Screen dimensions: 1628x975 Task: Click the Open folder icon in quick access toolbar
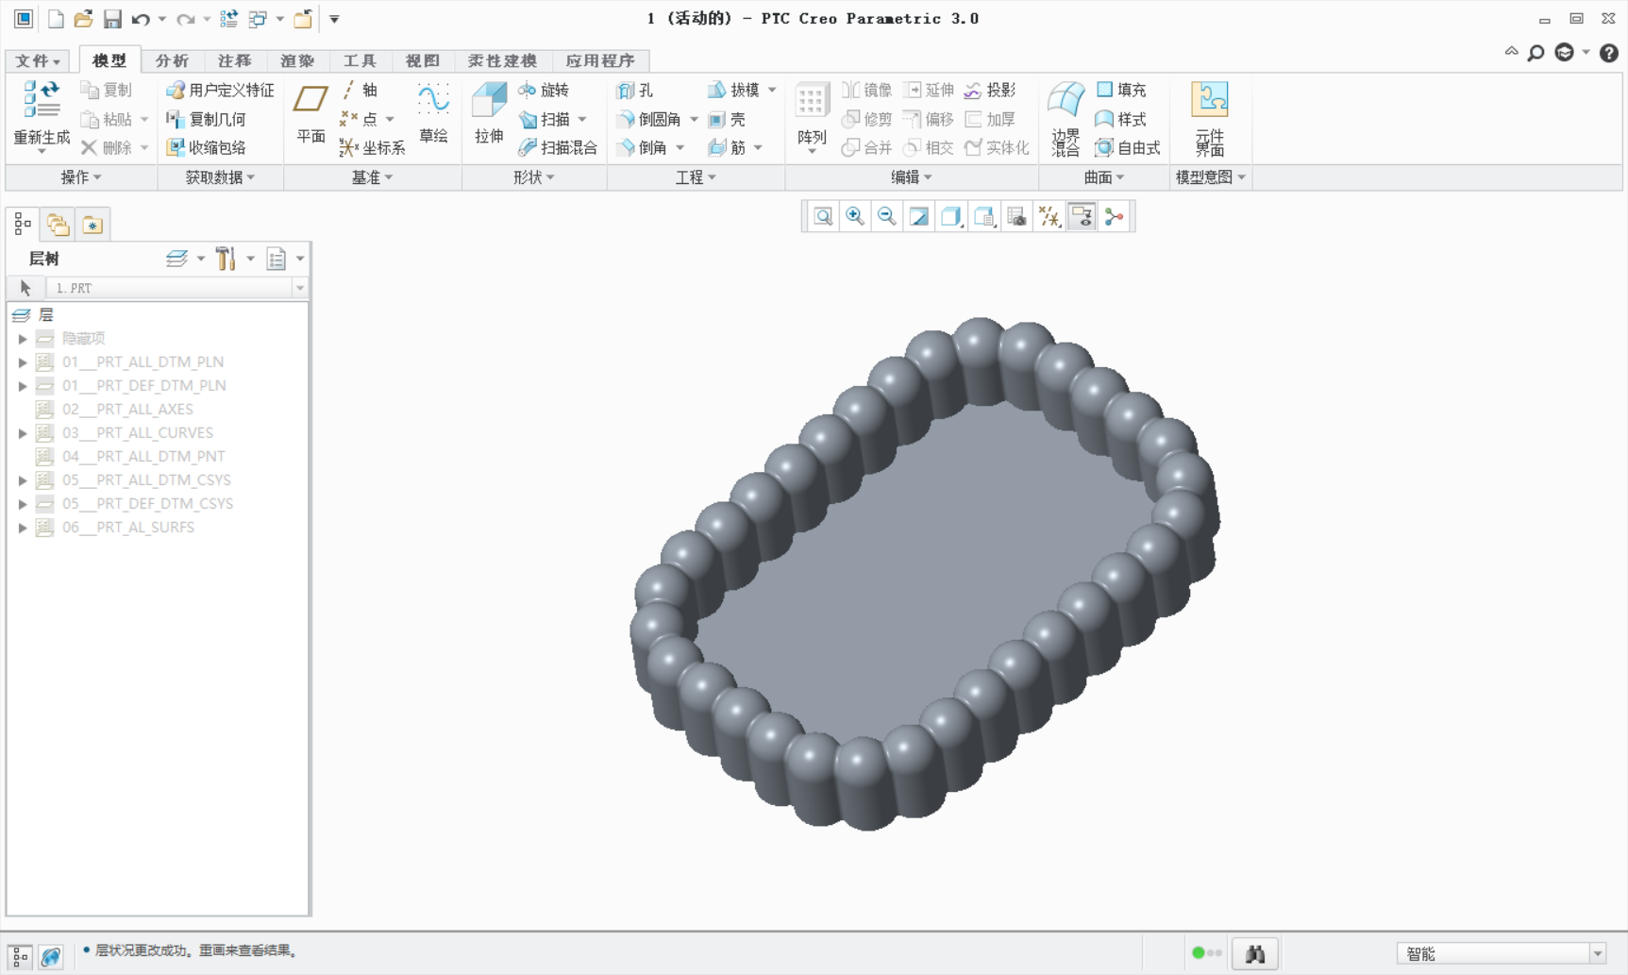point(83,19)
